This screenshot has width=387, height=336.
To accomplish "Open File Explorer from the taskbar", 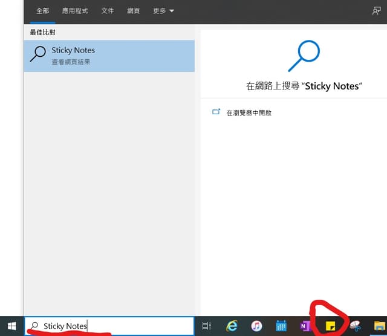I will (380, 326).
